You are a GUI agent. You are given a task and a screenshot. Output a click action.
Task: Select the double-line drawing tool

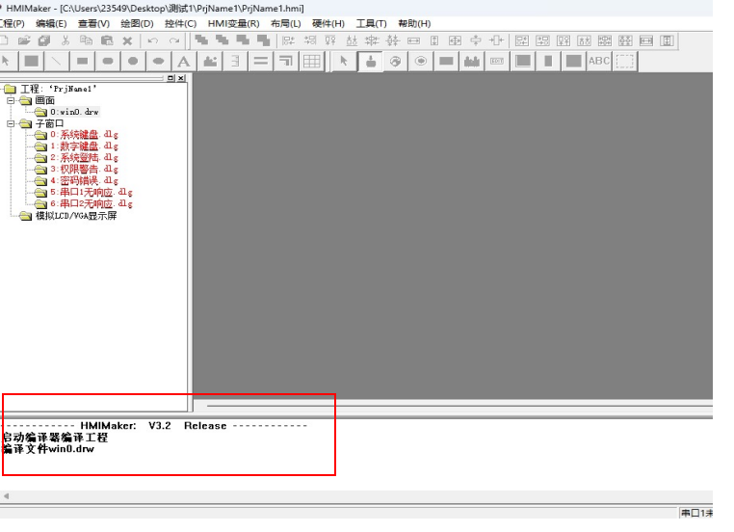coord(261,61)
